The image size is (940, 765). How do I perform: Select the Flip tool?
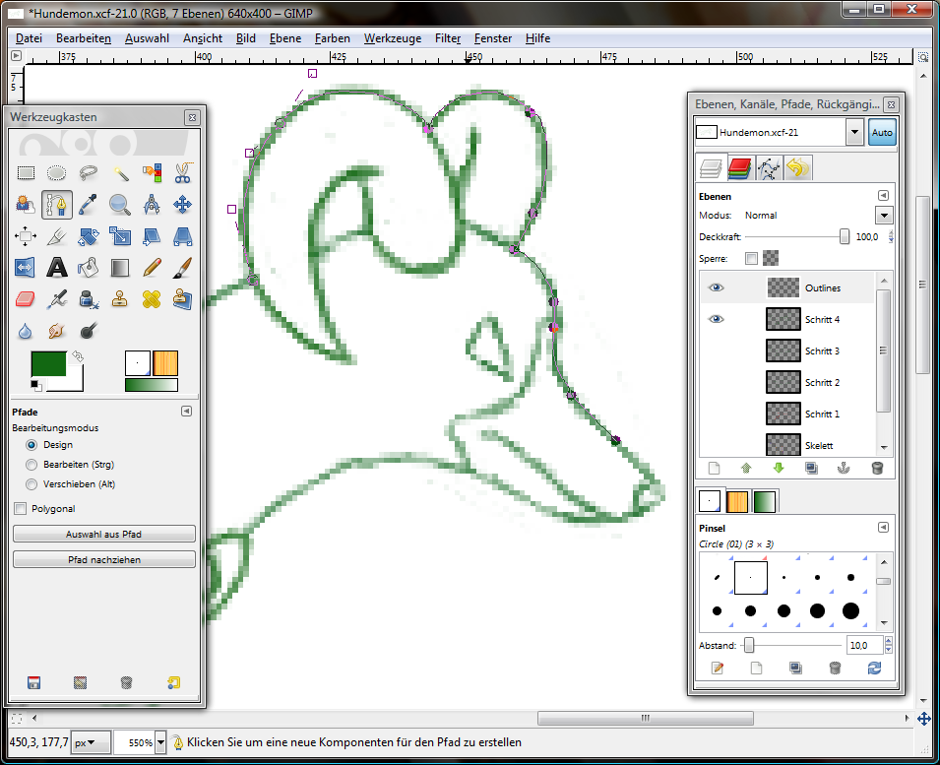(26, 268)
